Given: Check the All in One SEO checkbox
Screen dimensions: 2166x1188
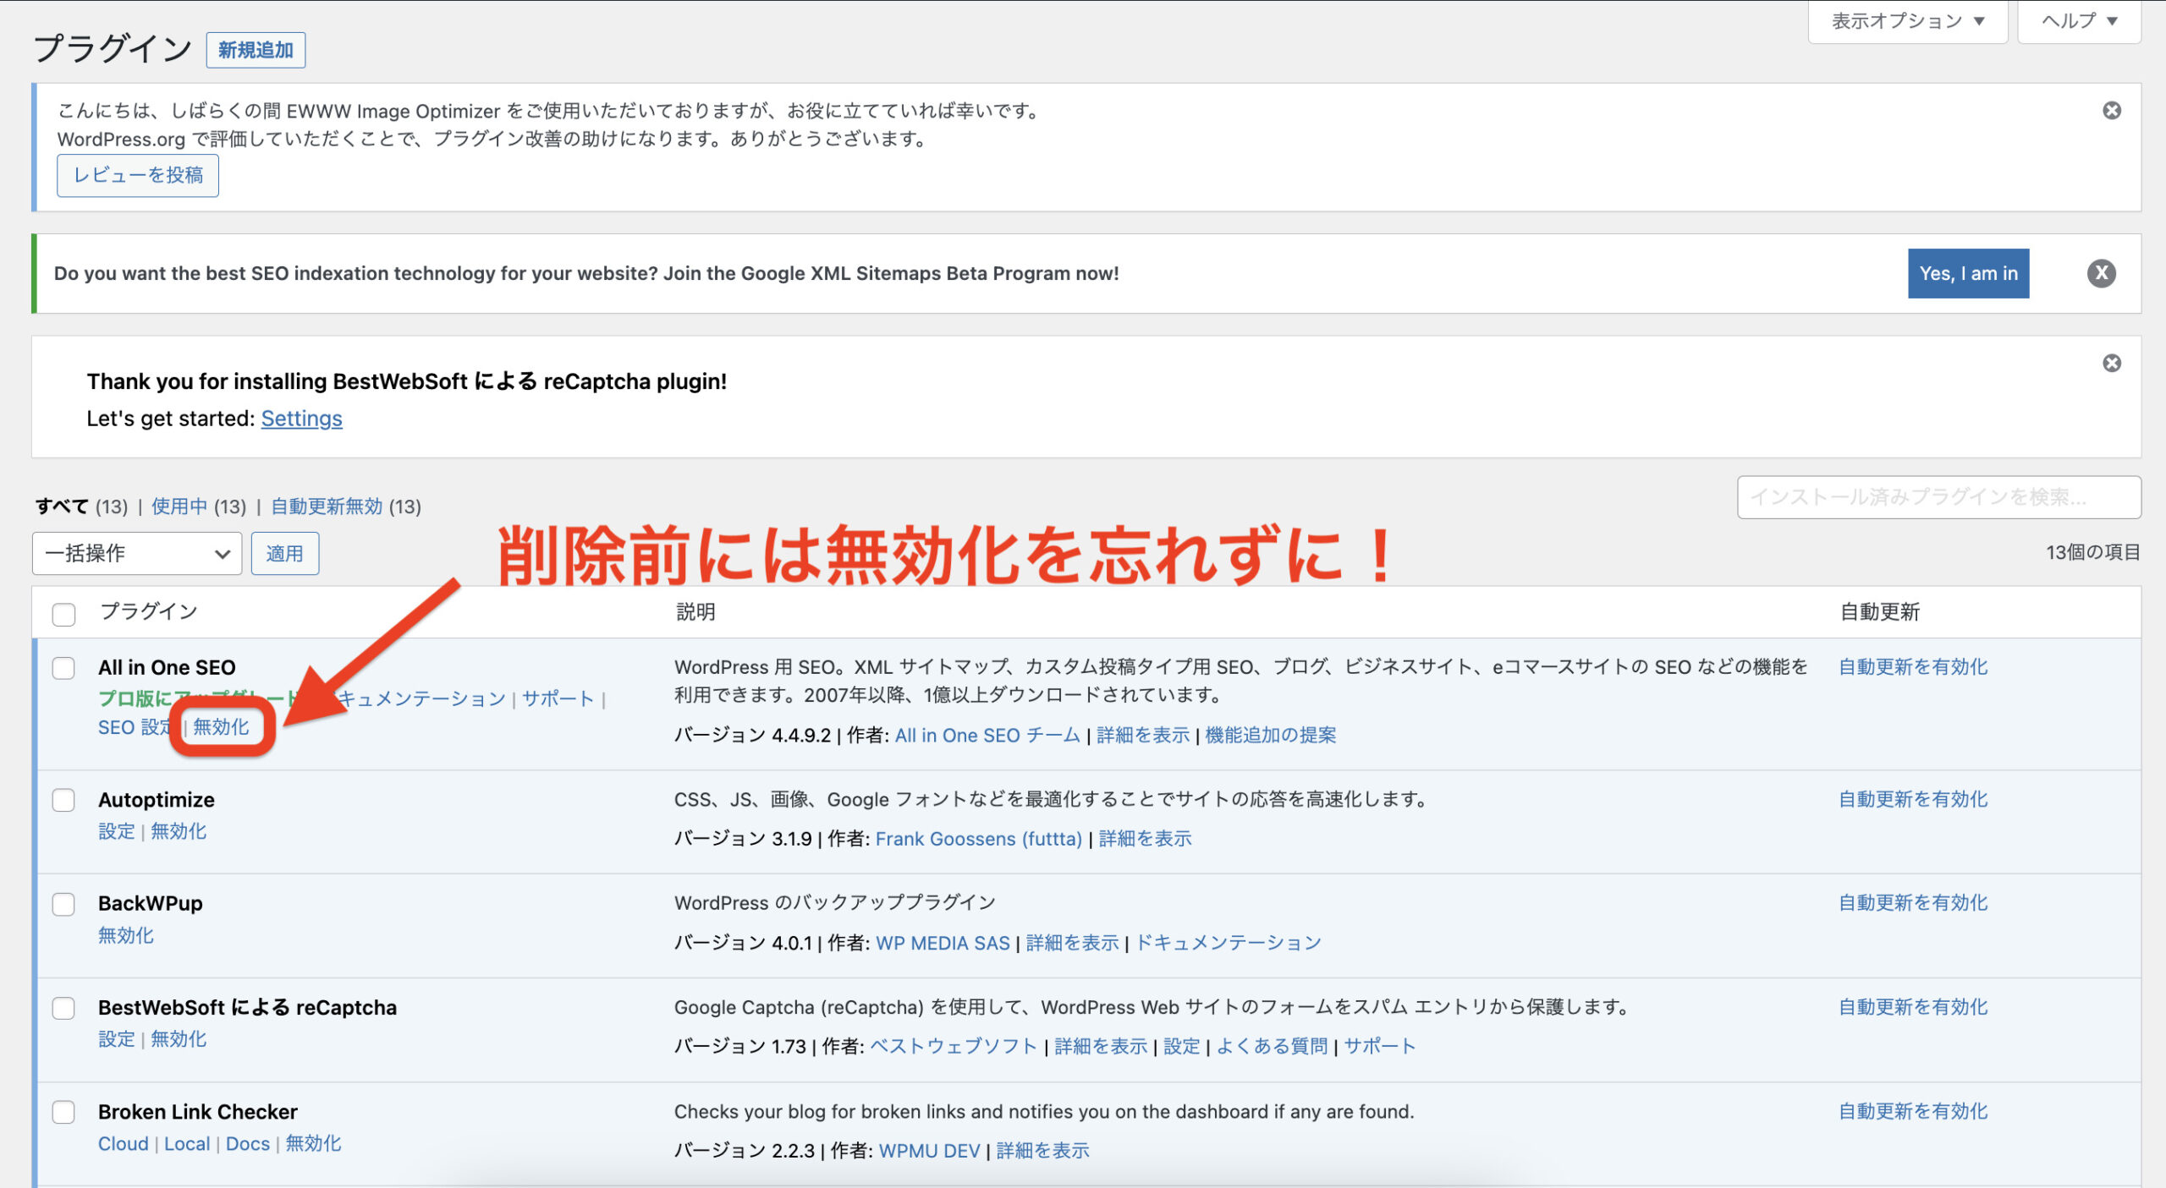Looking at the screenshot, I should pos(63,668).
